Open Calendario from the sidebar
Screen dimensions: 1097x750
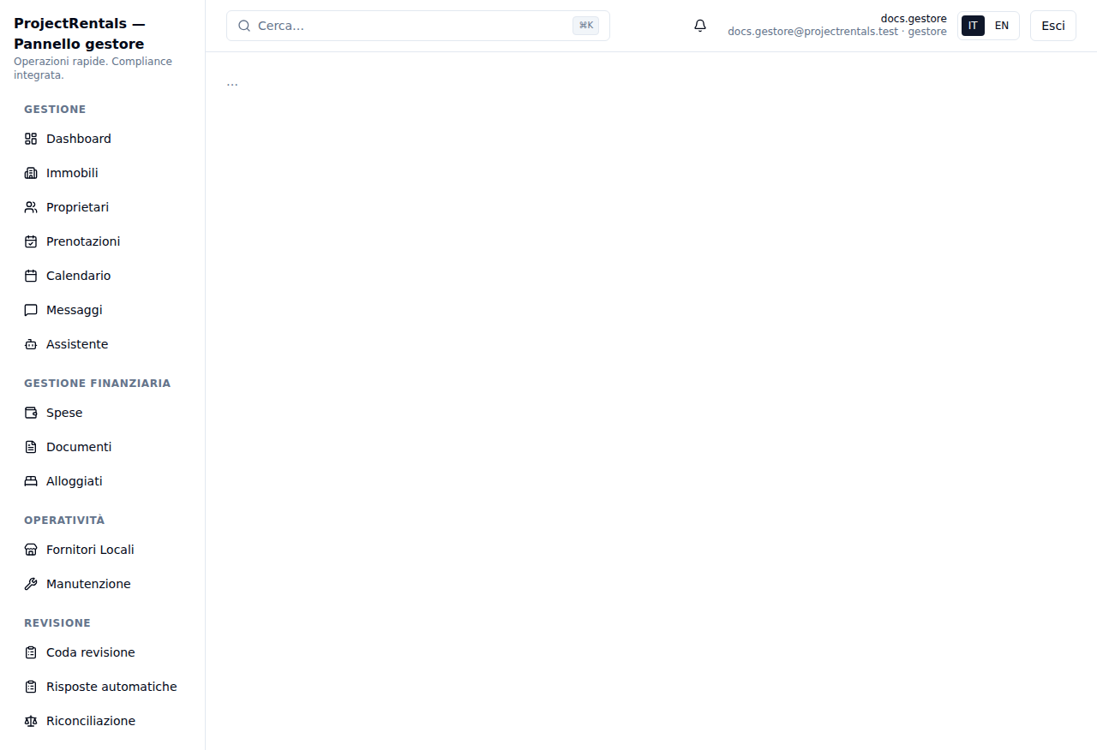pos(103,276)
